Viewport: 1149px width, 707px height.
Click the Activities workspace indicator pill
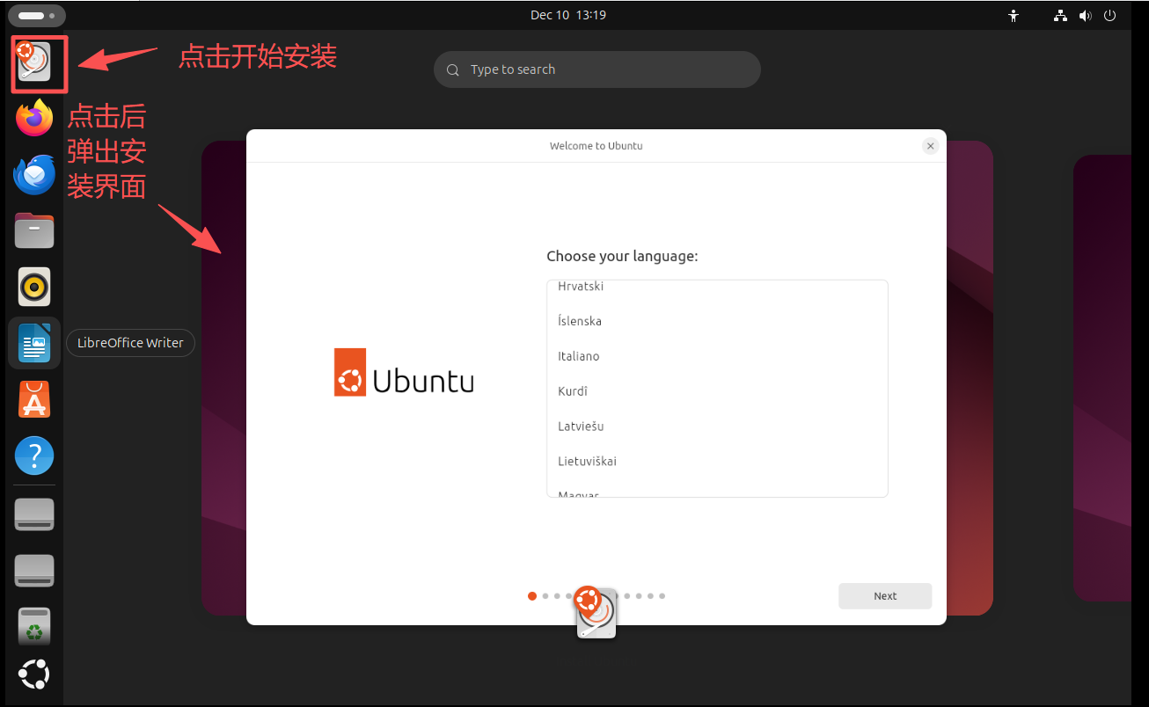[x=36, y=15]
